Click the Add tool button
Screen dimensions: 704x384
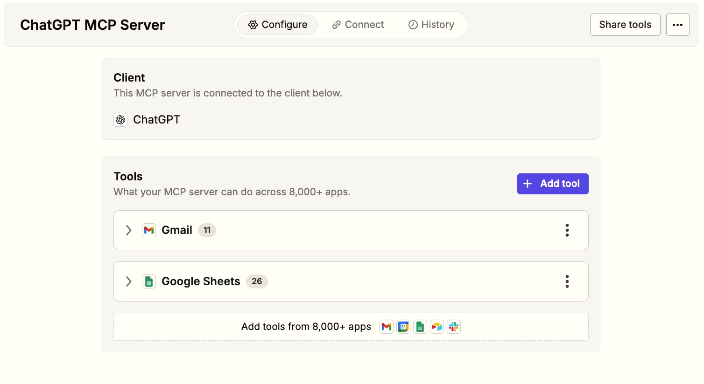click(553, 184)
